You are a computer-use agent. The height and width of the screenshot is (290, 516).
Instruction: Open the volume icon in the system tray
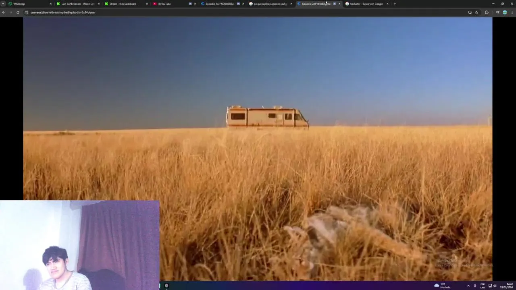495,286
